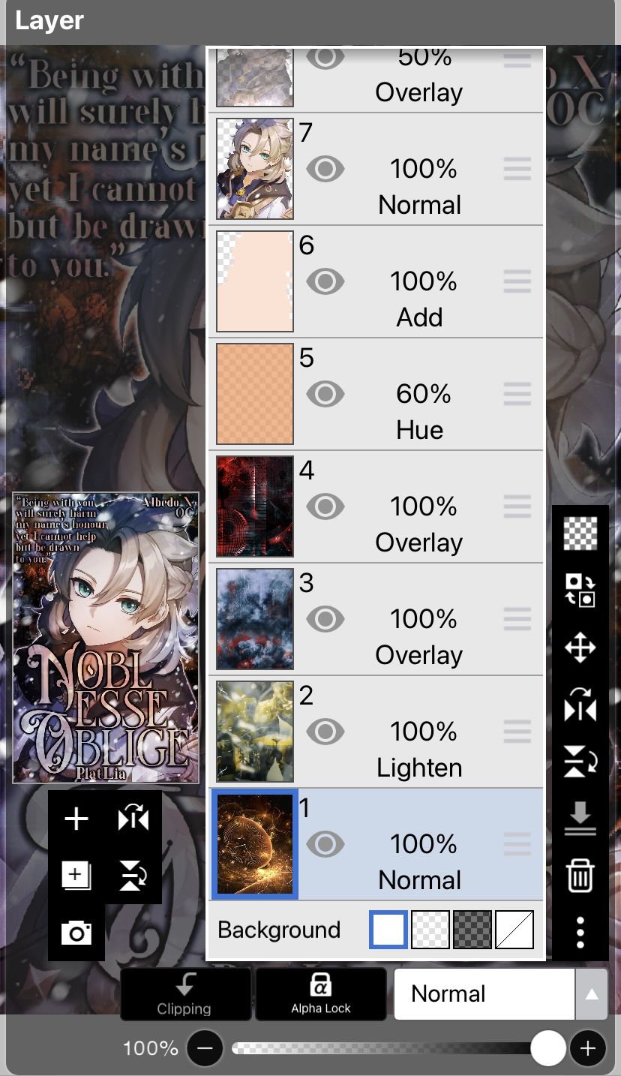Delete the layer with the trash icon

pos(580,875)
